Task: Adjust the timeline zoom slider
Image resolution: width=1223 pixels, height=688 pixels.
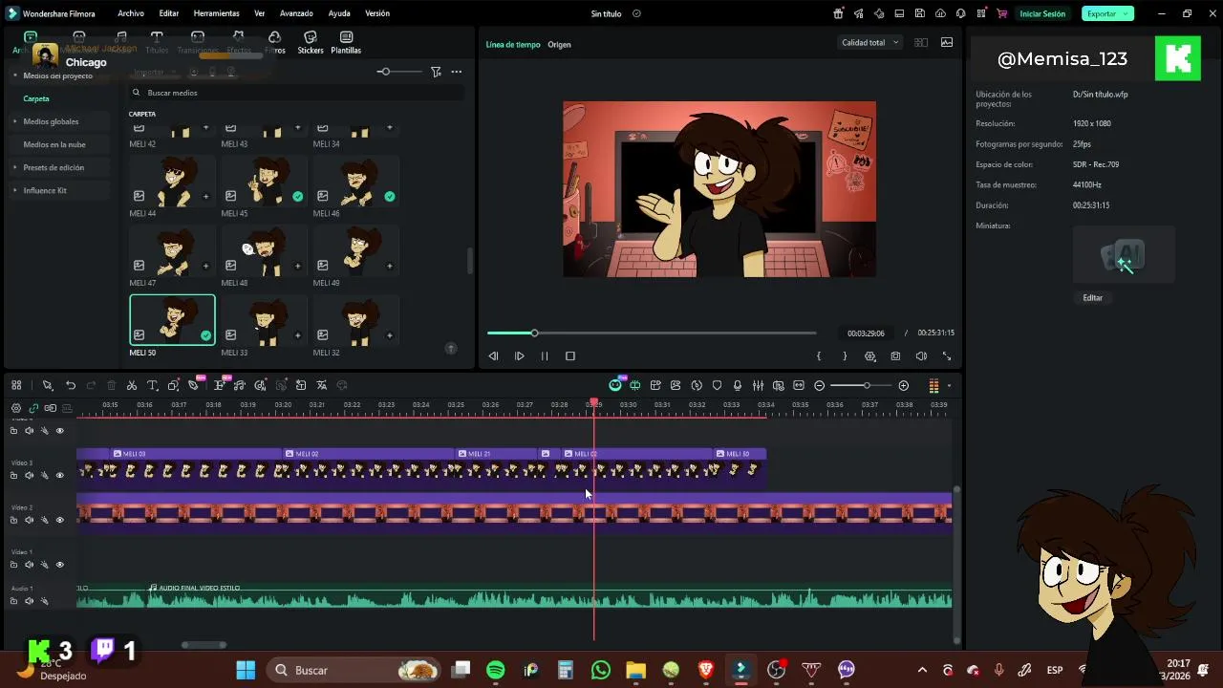Action: [866, 385]
